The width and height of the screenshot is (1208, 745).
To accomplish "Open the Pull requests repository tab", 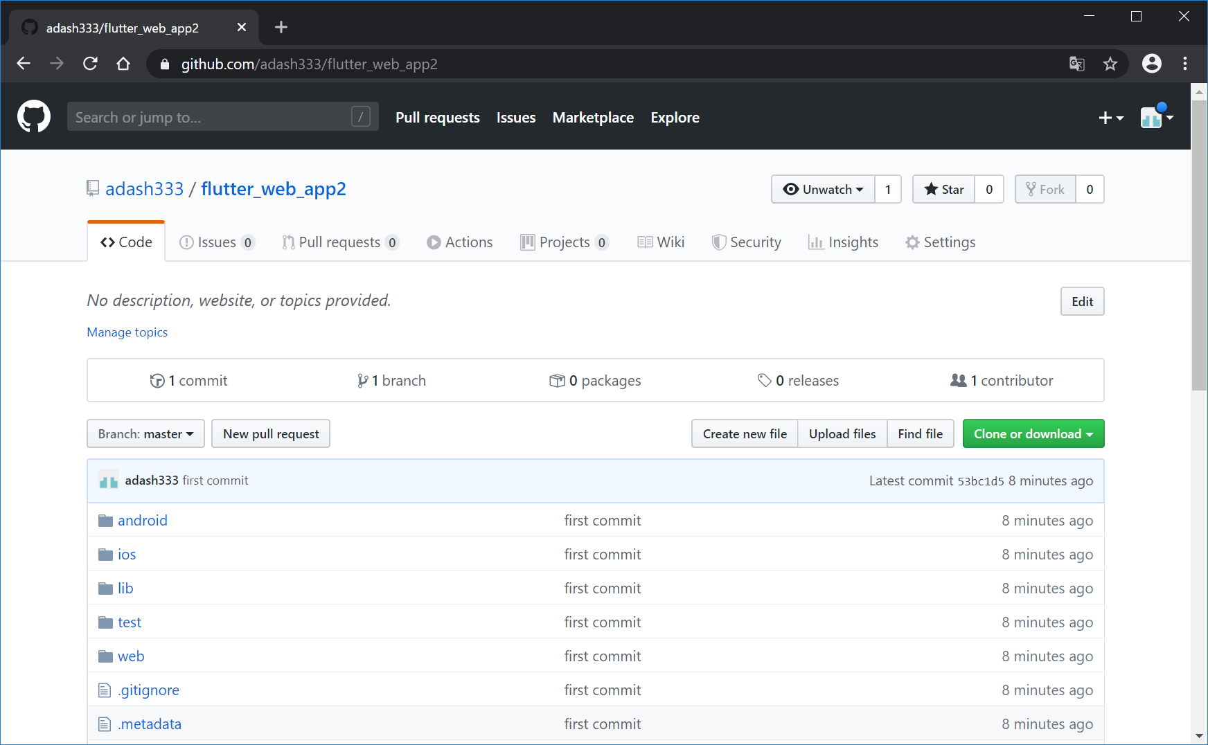I will coord(340,242).
